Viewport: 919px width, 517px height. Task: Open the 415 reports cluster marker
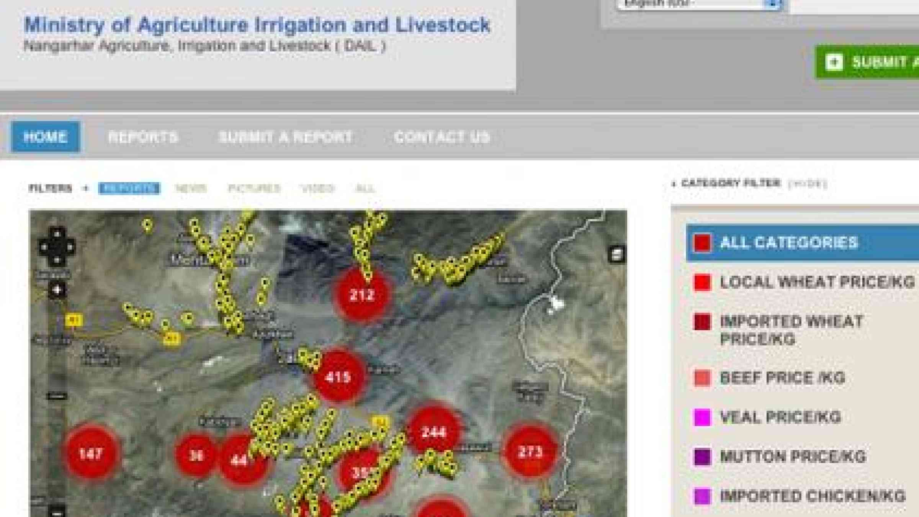point(338,377)
